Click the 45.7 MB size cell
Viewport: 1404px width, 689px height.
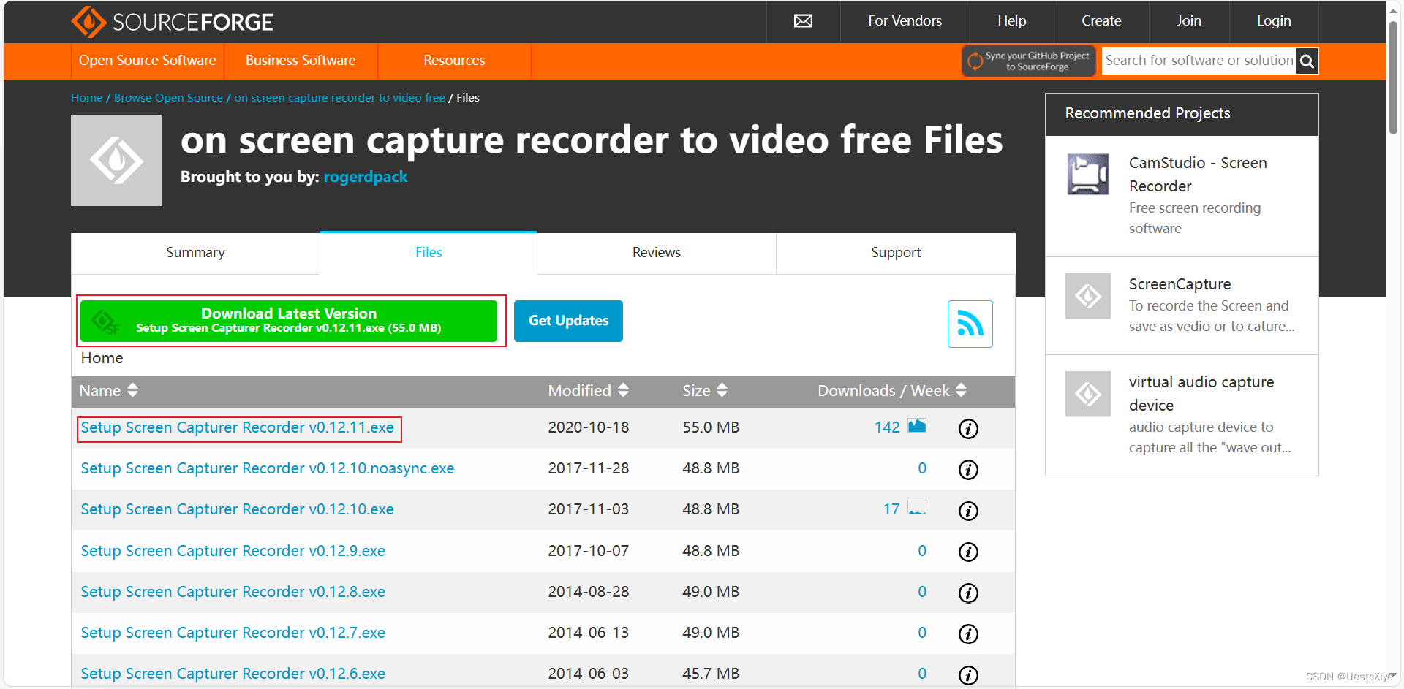pyautogui.click(x=711, y=674)
